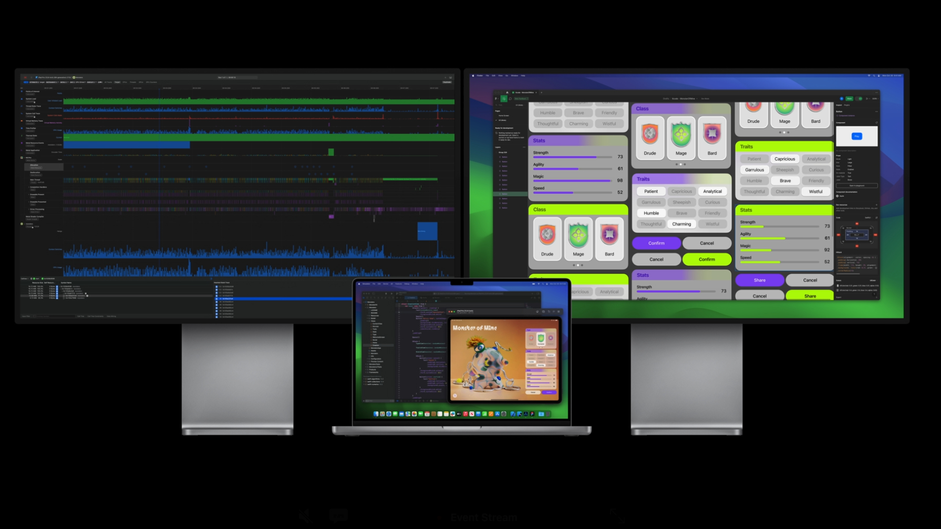Open Trash in the MacBook dock
This screenshot has width=941, height=529.
tap(548, 414)
